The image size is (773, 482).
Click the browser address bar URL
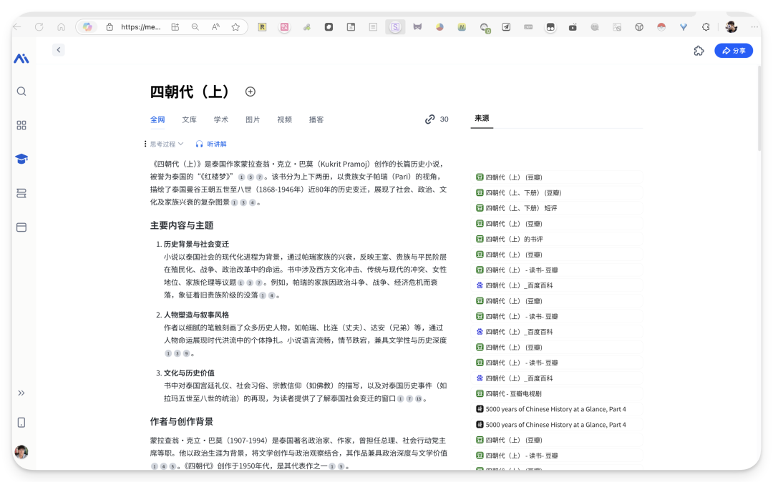pos(140,27)
